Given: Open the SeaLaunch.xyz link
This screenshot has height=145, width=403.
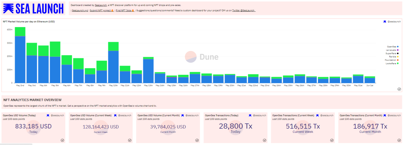Looking at the screenshot, I should (80, 11).
